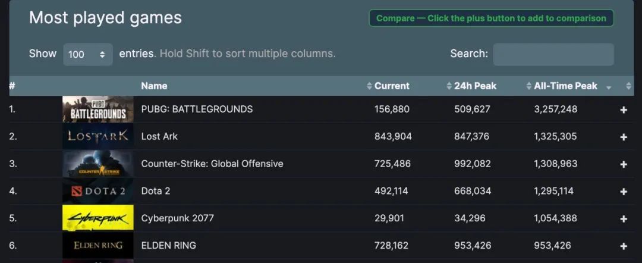This screenshot has width=642, height=263.
Task: Click the Compare comparison banner button
Action: pos(491,18)
